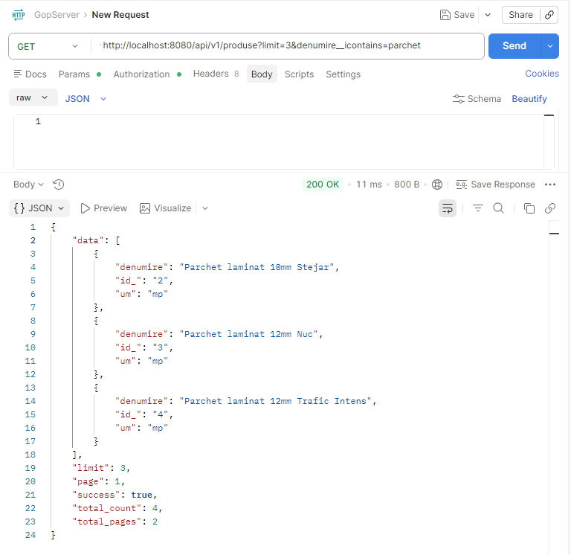
Task: Click the globe network info icon
Action: pyautogui.click(x=437, y=185)
